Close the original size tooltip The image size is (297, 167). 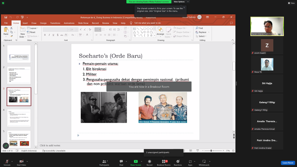184,7
